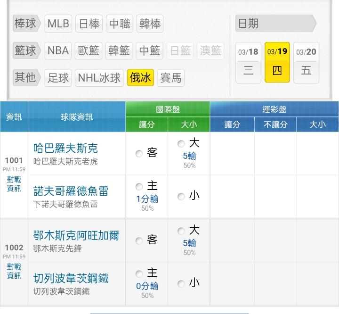Select the NBA basketball filter
Viewport: 339px width, 314px height.
[58, 51]
